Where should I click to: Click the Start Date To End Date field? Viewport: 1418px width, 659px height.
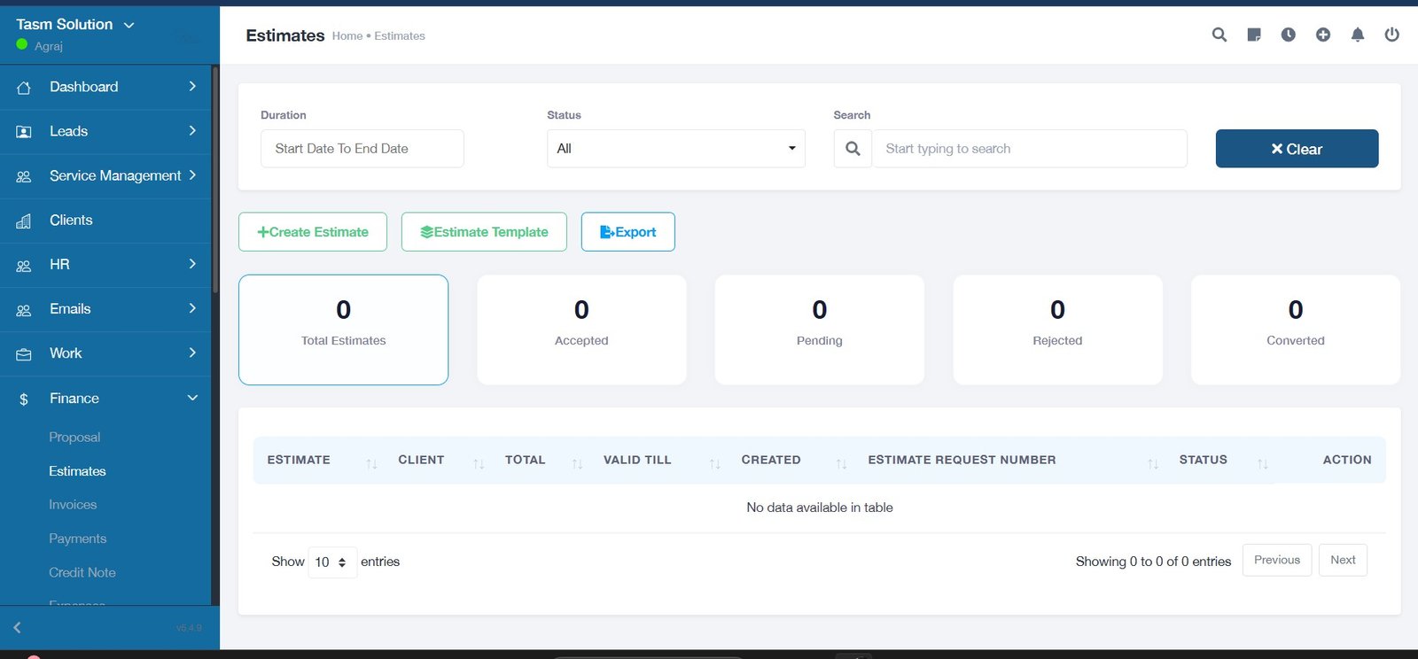point(362,149)
